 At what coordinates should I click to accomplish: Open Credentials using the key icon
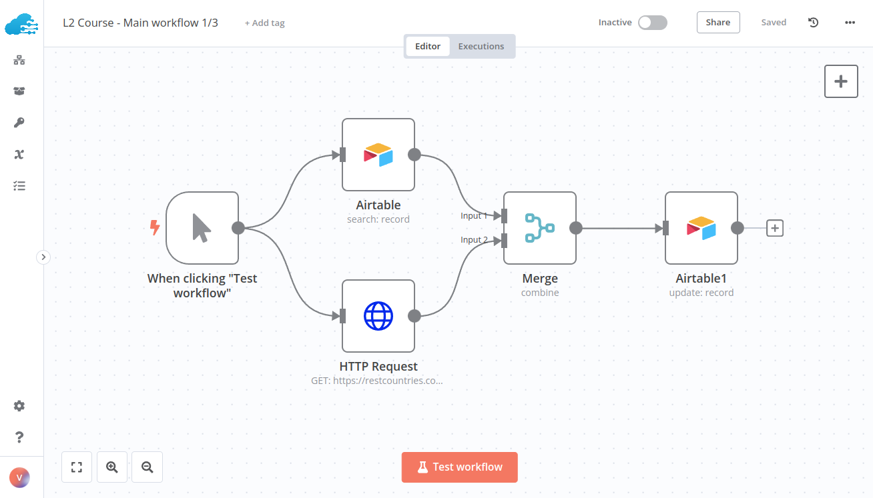(19, 122)
